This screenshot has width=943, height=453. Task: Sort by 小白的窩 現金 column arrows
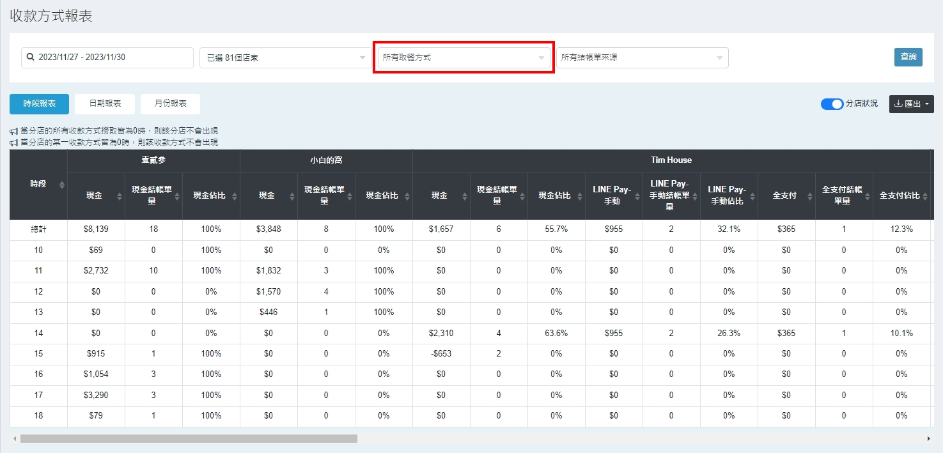[292, 196]
